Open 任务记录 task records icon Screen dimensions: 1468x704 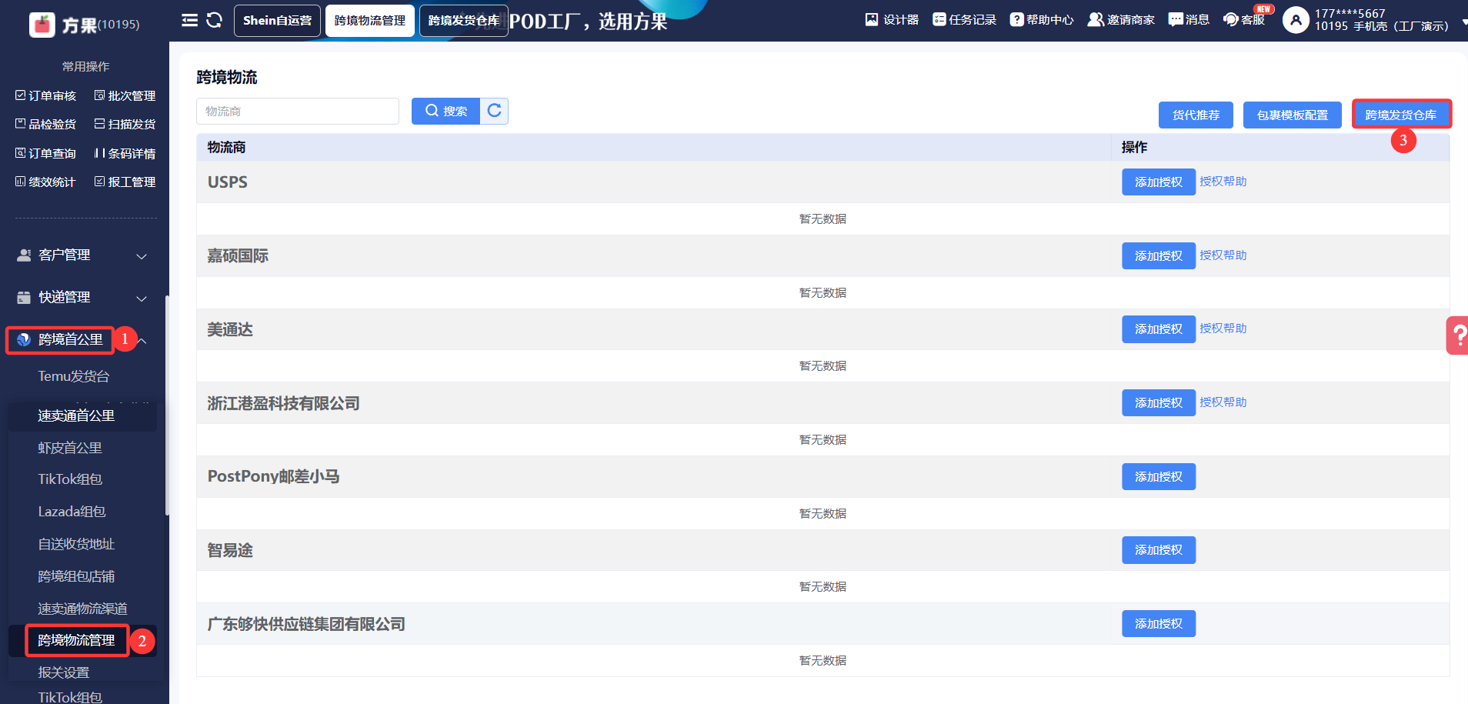pyautogui.click(x=939, y=19)
